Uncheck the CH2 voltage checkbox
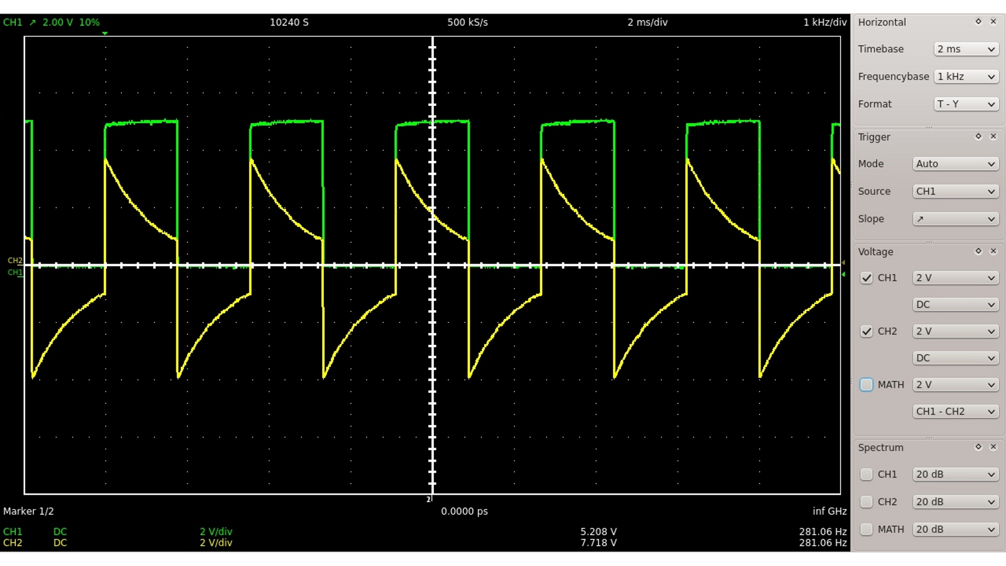Image resolution: width=1006 pixels, height=566 pixels. (866, 332)
